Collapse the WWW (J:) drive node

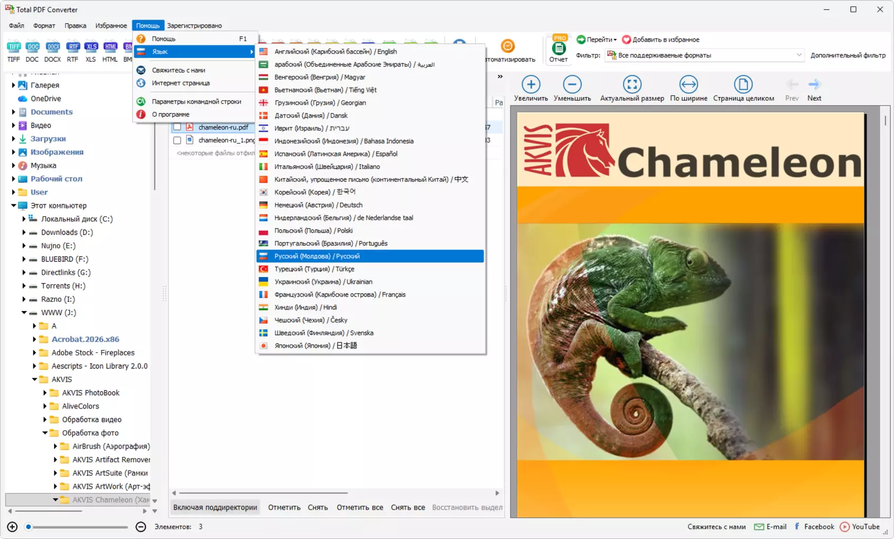(x=24, y=312)
